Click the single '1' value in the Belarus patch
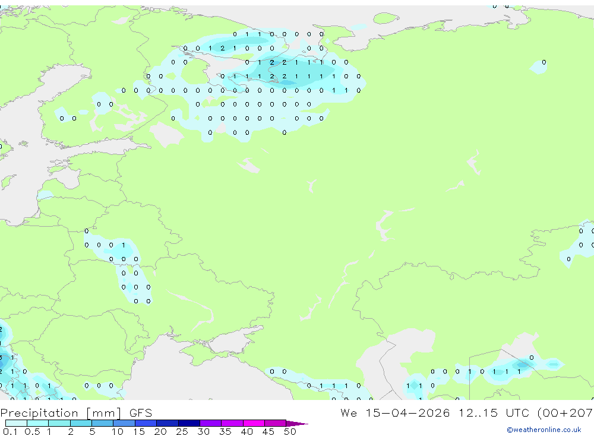The width and height of the screenshot is (594, 435). 124,245
